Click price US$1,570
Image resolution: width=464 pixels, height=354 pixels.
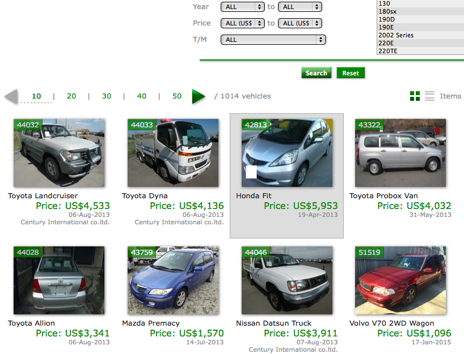(x=201, y=333)
